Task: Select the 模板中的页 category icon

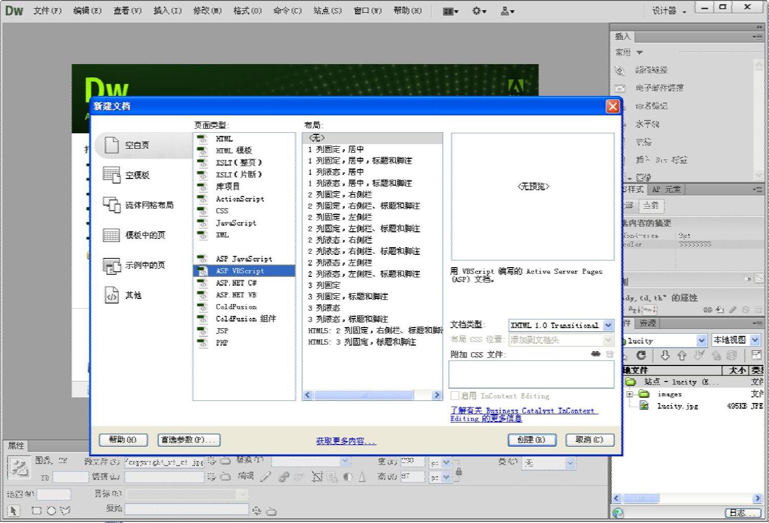Action: [112, 235]
